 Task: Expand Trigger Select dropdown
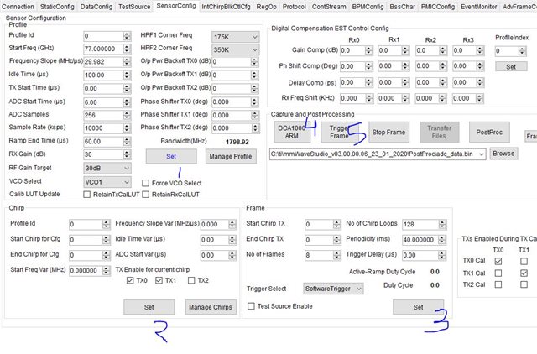click(x=333, y=289)
